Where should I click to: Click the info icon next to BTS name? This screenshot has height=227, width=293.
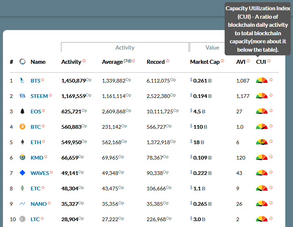pyautogui.click(x=43, y=80)
